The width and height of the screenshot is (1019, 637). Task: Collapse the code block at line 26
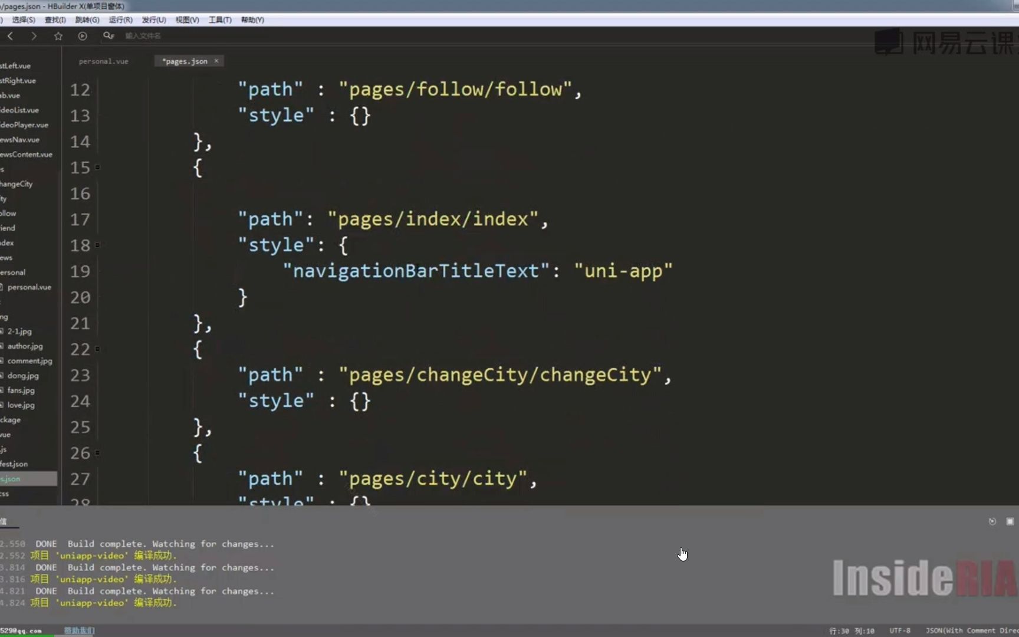click(97, 453)
